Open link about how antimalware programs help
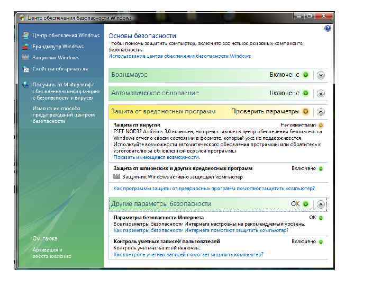This screenshot has width=381, height=286. (x=214, y=189)
